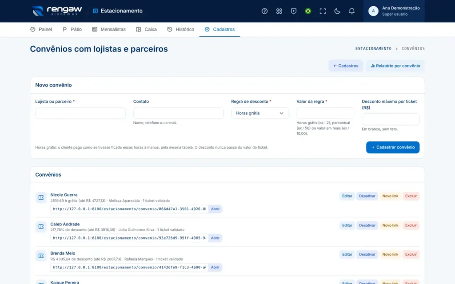Focus Desconto máximo por ticket field
This screenshot has height=284, width=455.
(x=390, y=119)
